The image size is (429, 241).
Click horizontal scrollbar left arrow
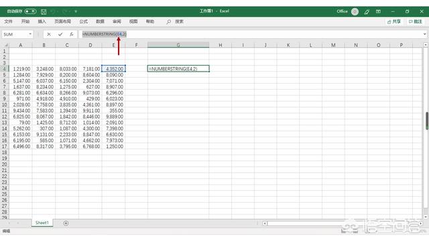pos(265,223)
